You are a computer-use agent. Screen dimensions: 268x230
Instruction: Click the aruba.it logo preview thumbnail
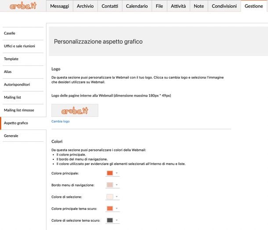(75, 111)
